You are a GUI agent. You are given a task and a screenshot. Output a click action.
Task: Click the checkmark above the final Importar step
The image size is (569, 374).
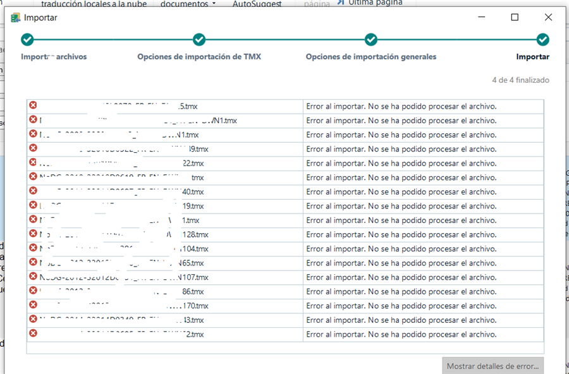point(542,40)
